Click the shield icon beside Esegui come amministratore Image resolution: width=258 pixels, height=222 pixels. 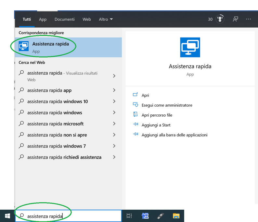pos(135,105)
